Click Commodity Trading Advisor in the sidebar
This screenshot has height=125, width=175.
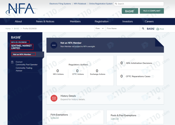click(24, 69)
